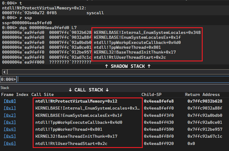Select ntdll!RtlUserThreadStart+0x2c in Stack panel
229x151 pixels.
(x=71, y=143)
